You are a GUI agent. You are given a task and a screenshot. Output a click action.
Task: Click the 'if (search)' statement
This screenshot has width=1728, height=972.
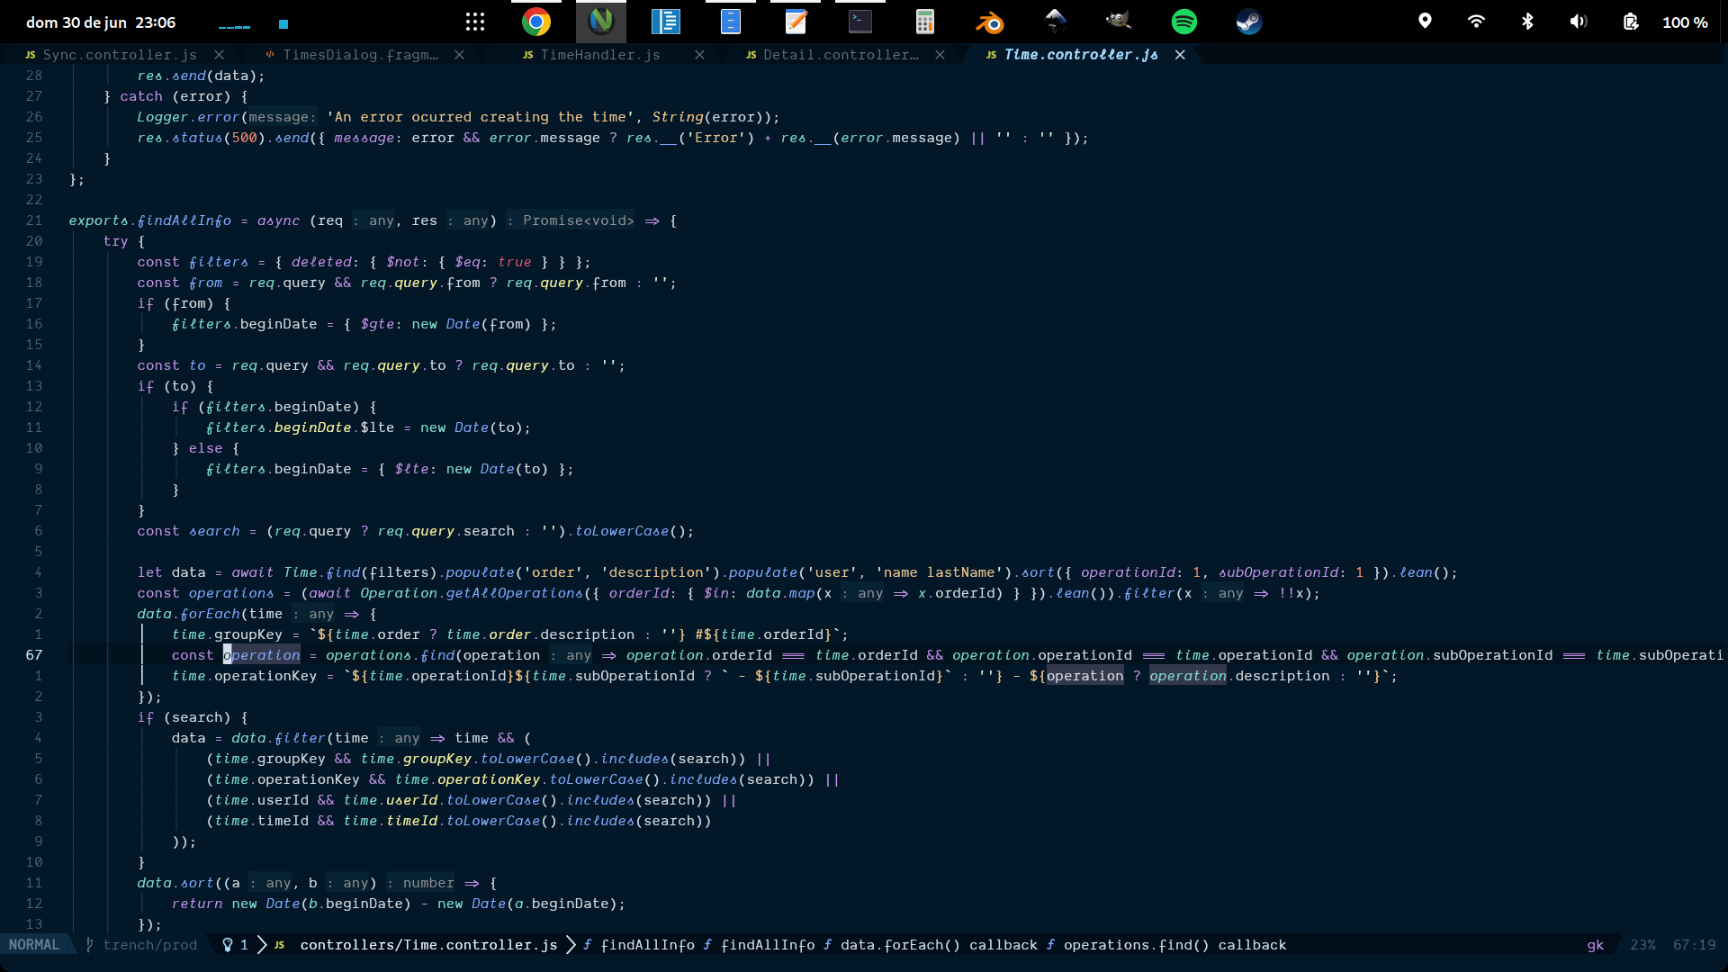click(192, 717)
